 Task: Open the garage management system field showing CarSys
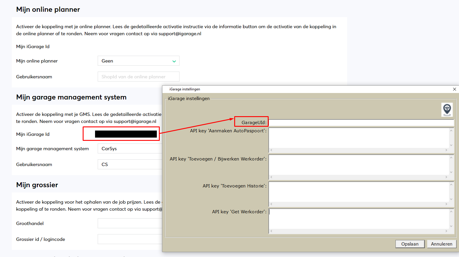click(x=130, y=148)
